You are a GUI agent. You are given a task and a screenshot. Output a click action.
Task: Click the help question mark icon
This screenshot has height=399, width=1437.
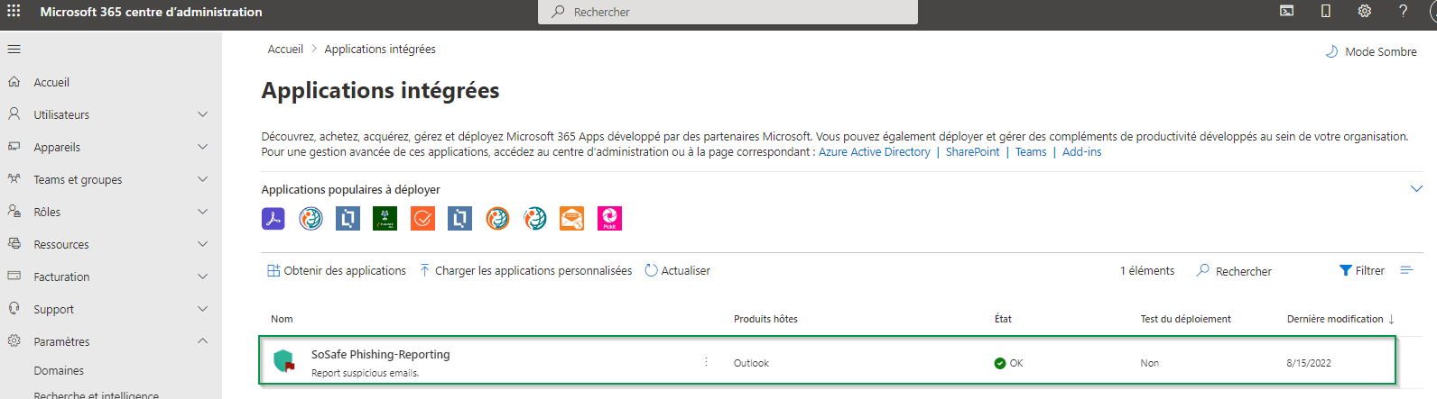coord(1403,12)
